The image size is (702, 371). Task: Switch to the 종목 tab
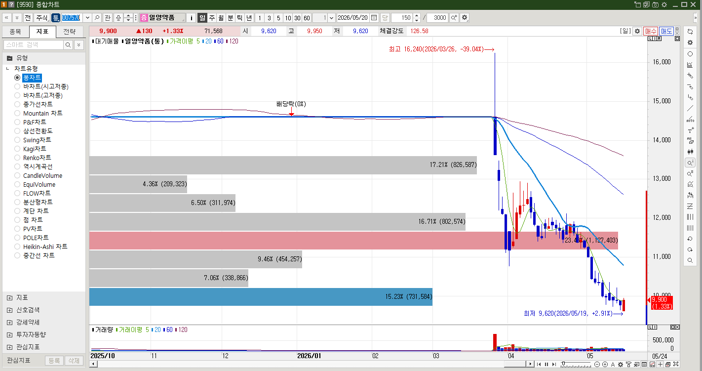(16, 31)
